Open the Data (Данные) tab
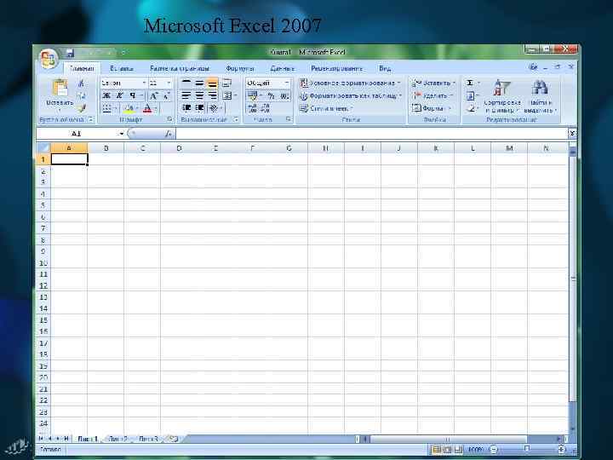 click(x=283, y=68)
